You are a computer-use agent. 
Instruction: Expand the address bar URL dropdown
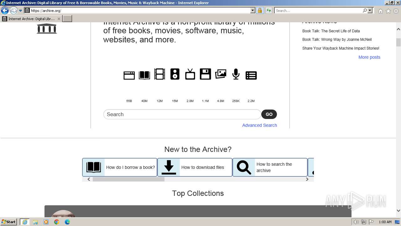click(x=253, y=10)
